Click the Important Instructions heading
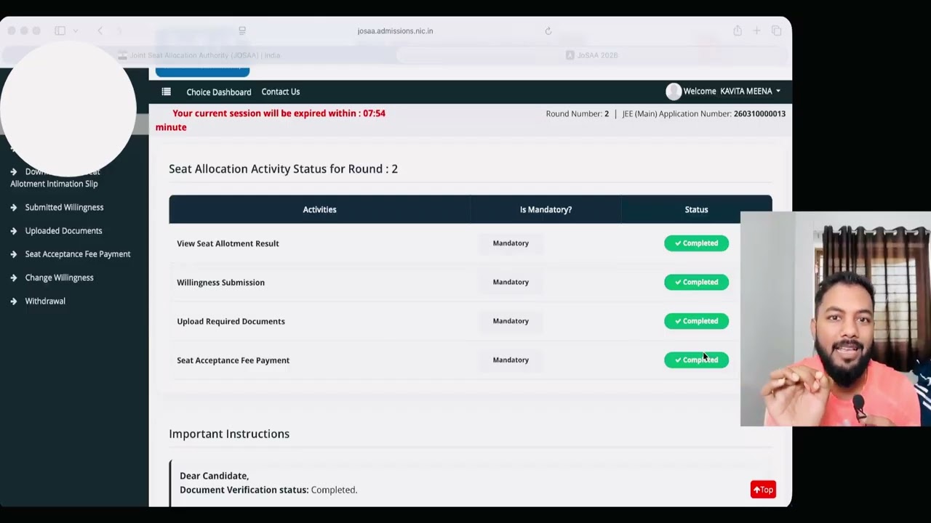The image size is (931, 523). tap(229, 434)
